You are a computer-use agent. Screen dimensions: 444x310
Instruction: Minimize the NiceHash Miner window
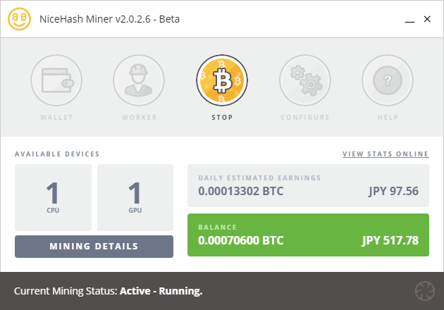[x=409, y=20]
